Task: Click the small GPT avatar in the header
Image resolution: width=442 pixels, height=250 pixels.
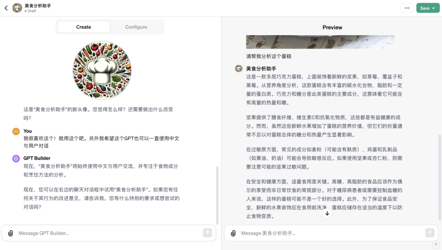Action: coord(17,8)
